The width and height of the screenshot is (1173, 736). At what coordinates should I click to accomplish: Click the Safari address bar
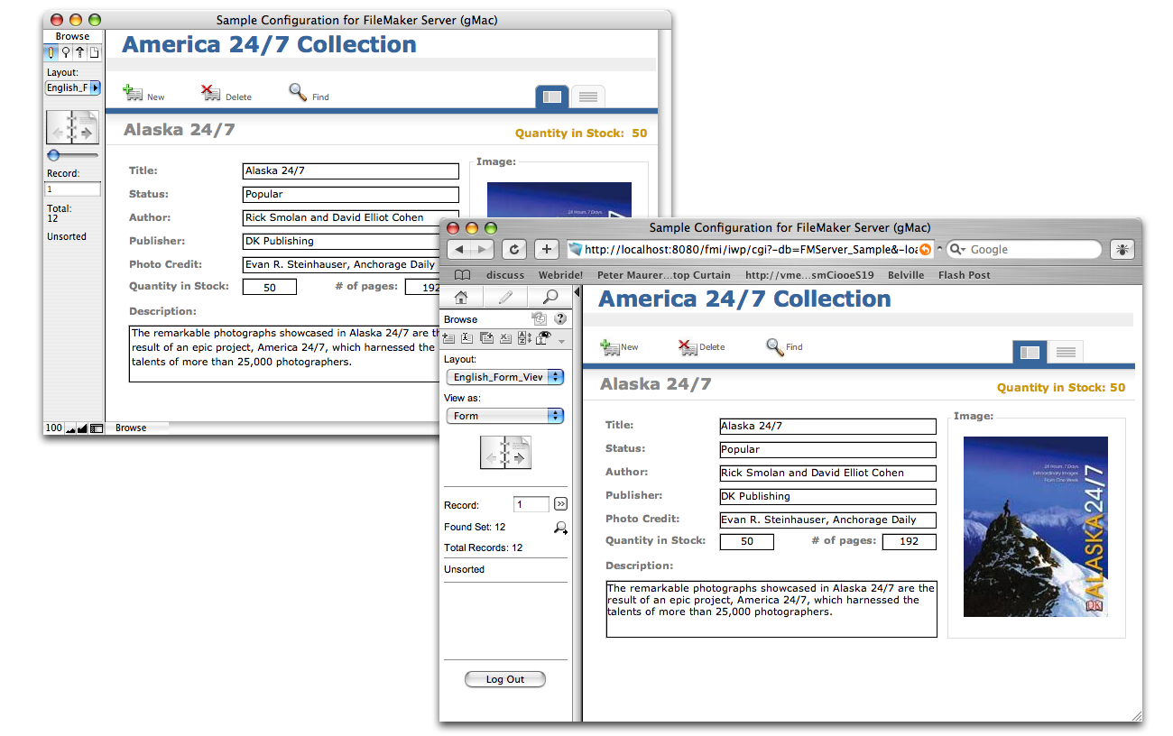[749, 250]
